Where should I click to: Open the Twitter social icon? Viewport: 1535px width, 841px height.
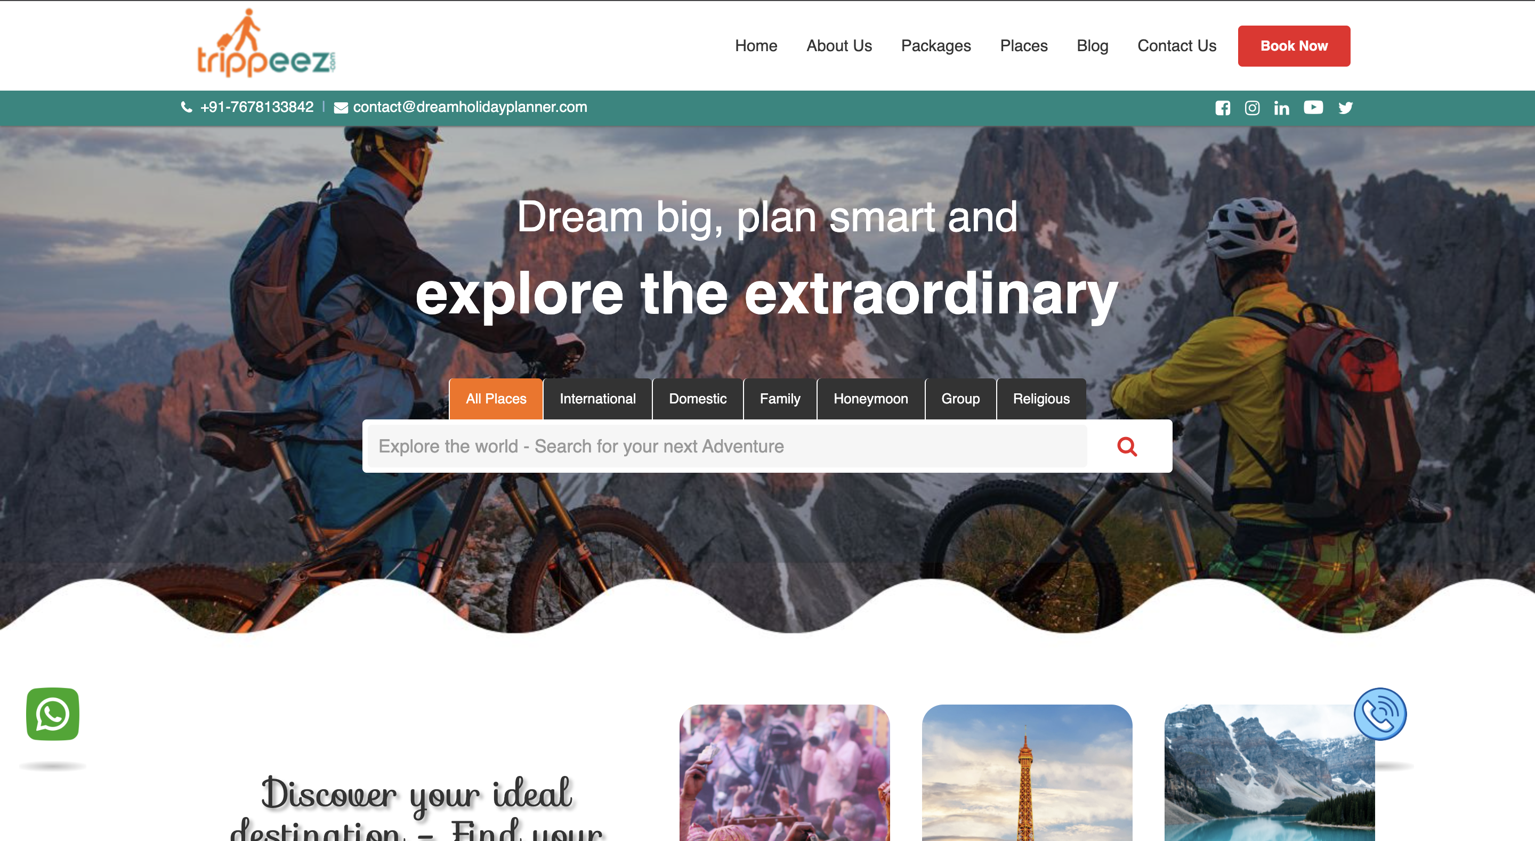(x=1345, y=108)
